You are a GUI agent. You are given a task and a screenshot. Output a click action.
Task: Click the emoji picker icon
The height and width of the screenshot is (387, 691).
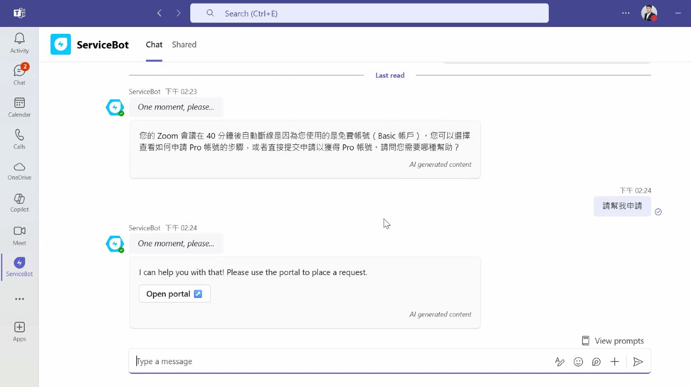578,362
